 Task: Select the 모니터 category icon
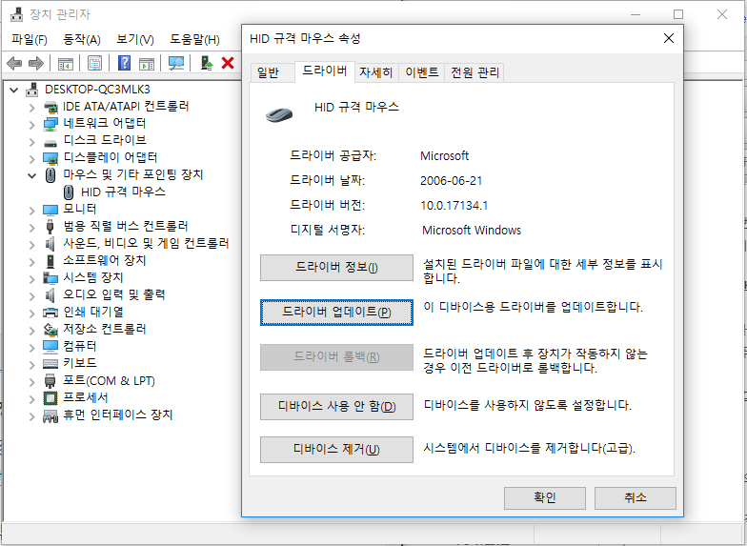pos(50,210)
